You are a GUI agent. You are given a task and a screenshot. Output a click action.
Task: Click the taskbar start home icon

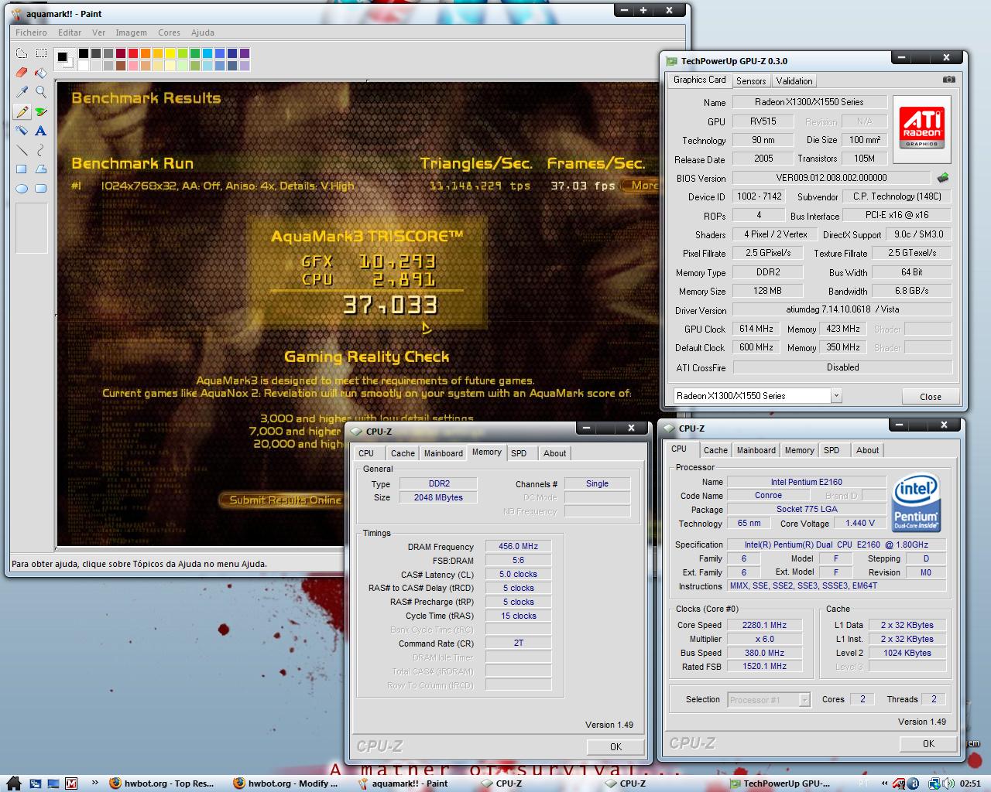pyautogui.click(x=14, y=783)
